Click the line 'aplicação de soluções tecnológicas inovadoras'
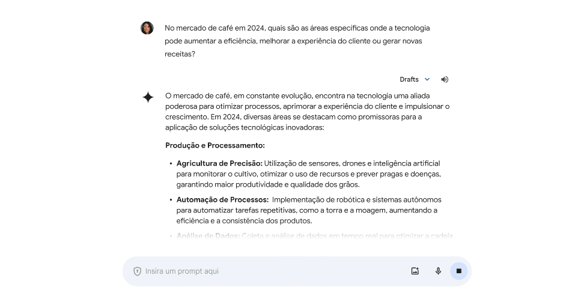The image size is (569, 290). (245, 128)
